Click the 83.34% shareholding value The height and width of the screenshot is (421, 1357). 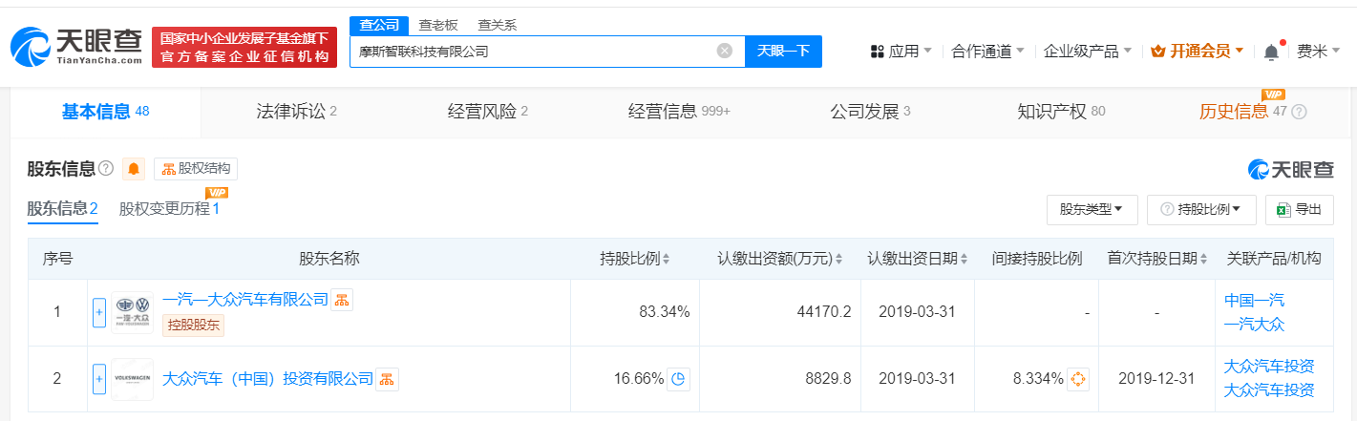(664, 312)
